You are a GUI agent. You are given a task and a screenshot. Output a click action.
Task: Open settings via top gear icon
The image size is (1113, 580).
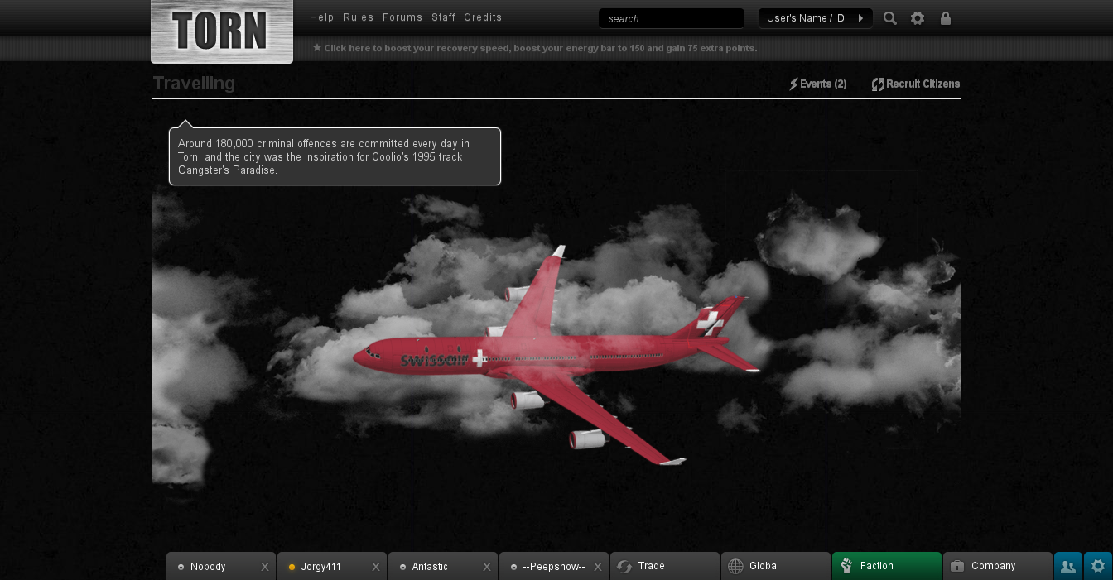point(918,18)
